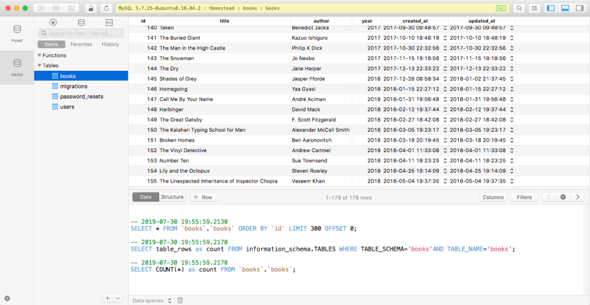Switch to the Items tab
The width and height of the screenshot is (590, 305).
tap(51, 44)
